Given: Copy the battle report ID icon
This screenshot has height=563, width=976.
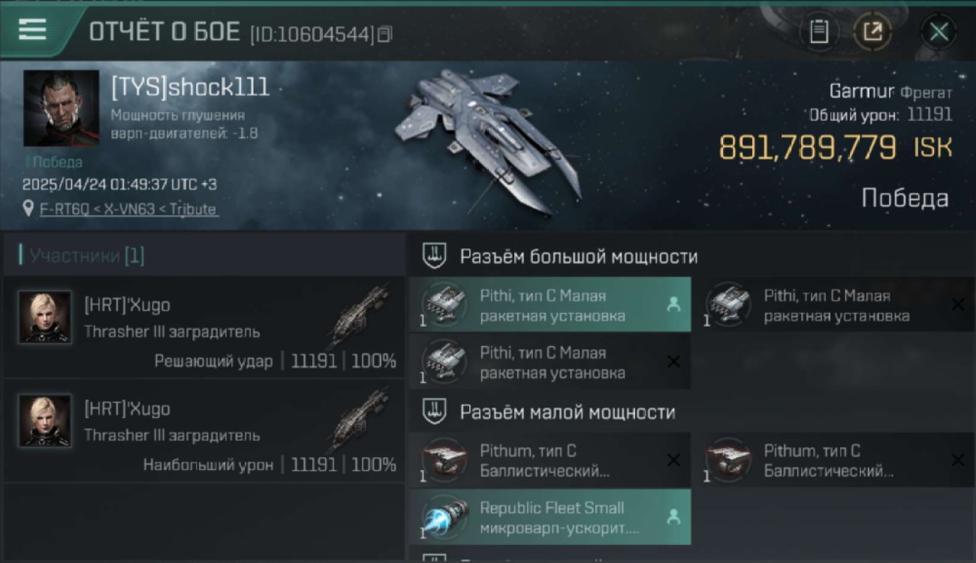Looking at the screenshot, I should (x=384, y=34).
